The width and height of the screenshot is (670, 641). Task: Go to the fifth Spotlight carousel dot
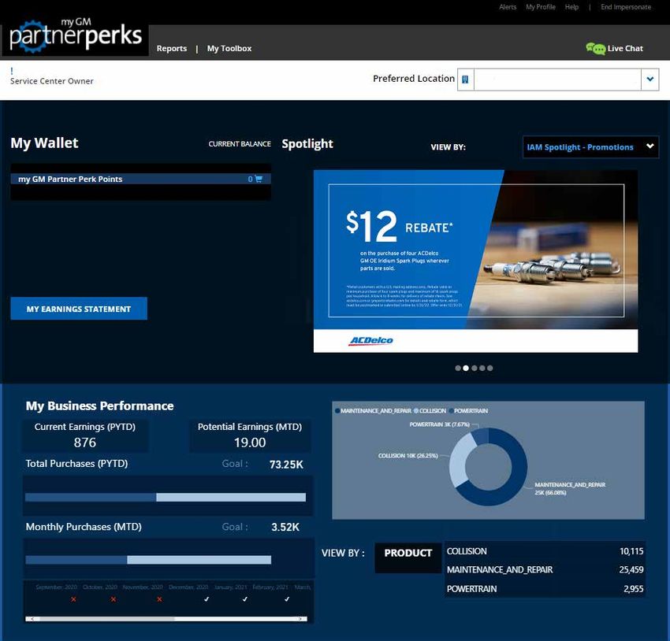pyautogui.click(x=490, y=369)
